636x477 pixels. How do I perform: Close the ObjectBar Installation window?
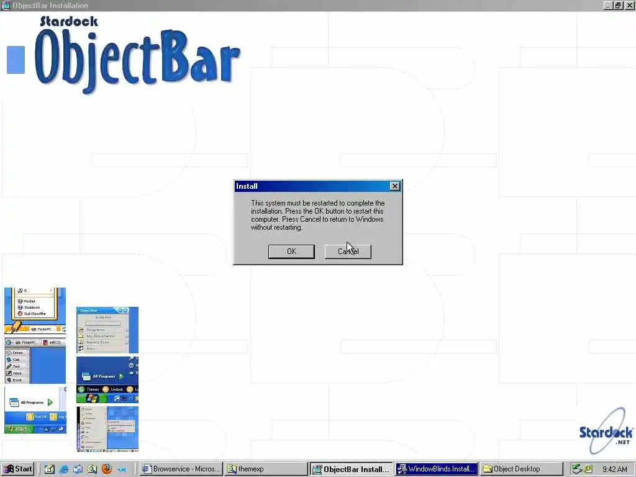pos(630,5)
